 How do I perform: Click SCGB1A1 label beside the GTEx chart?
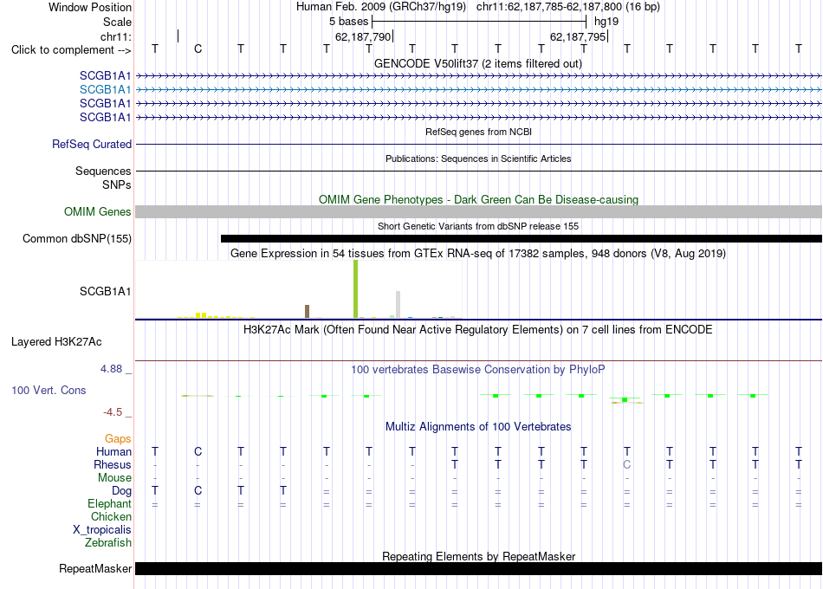click(x=105, y=291)
